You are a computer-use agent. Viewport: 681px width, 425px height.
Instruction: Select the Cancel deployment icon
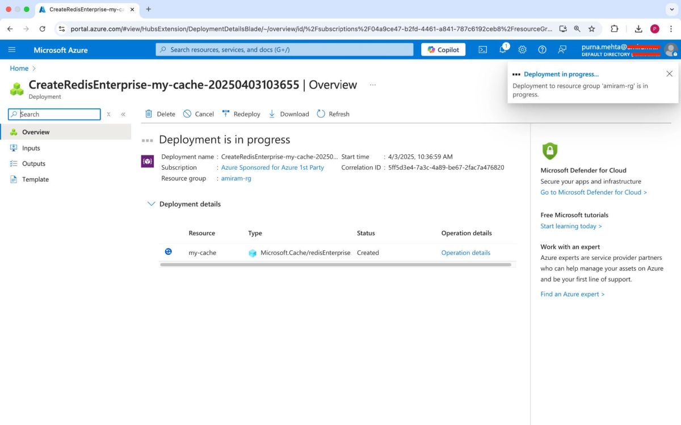click(x=198, y=113)
